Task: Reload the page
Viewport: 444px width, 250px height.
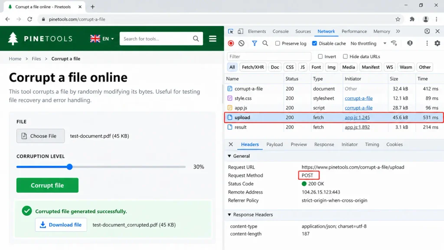Action: pyautogui.click(x=30, y=19)
